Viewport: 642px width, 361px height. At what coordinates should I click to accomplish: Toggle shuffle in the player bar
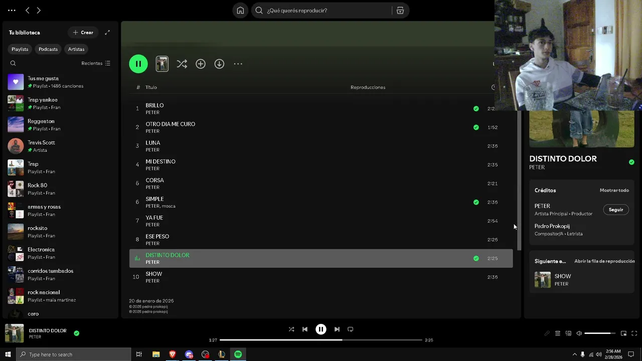tap(291, 329)
